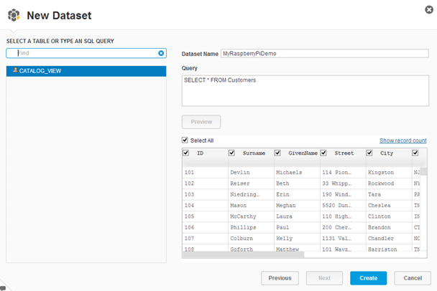
Task: Click the CATALOG_VIEW table icon
Action: coord(15,71)
